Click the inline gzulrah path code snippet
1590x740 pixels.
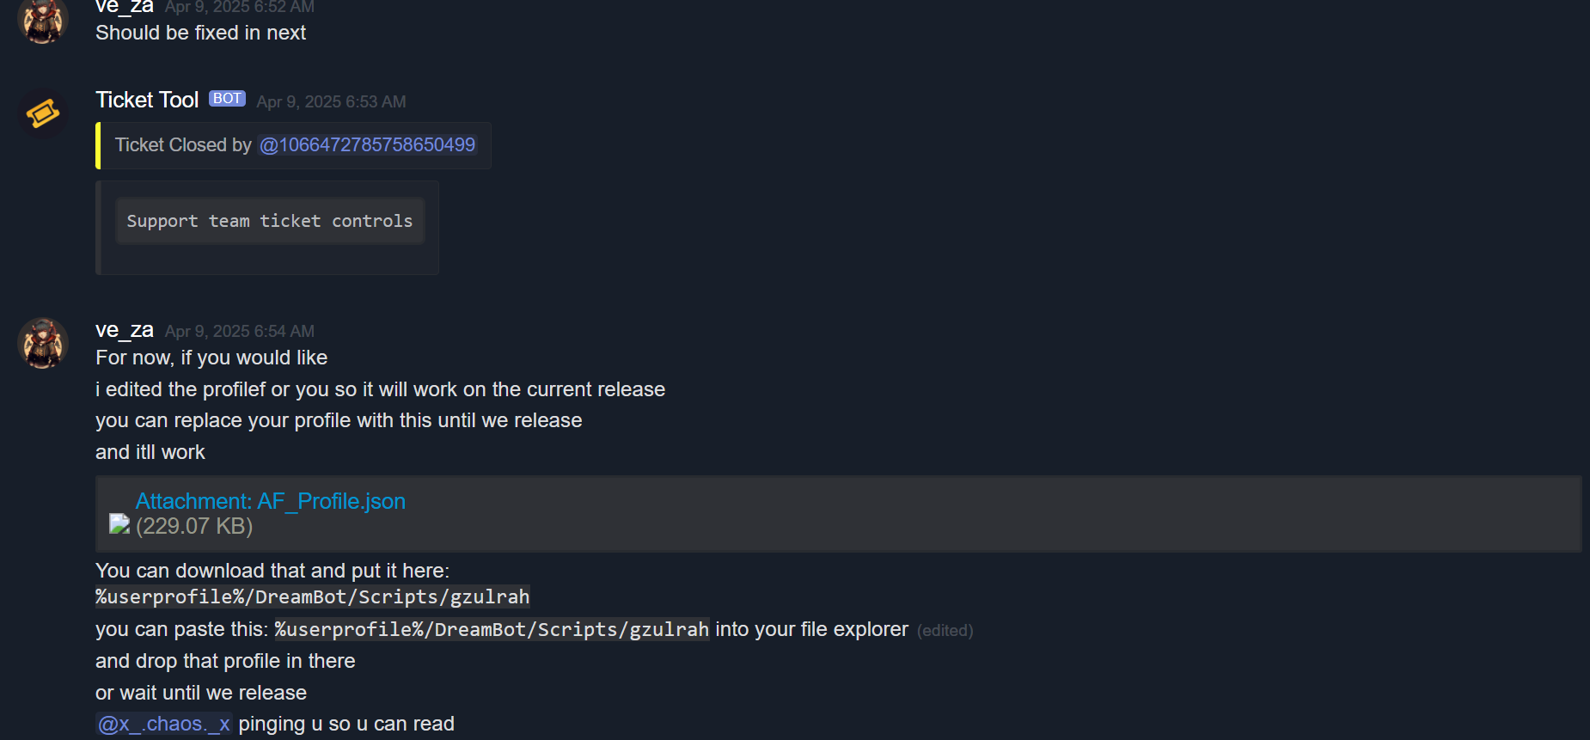click(x=492, y=629)
